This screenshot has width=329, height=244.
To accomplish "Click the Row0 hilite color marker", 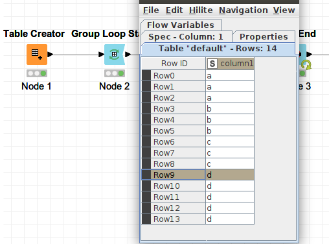I will pos(146,75).
